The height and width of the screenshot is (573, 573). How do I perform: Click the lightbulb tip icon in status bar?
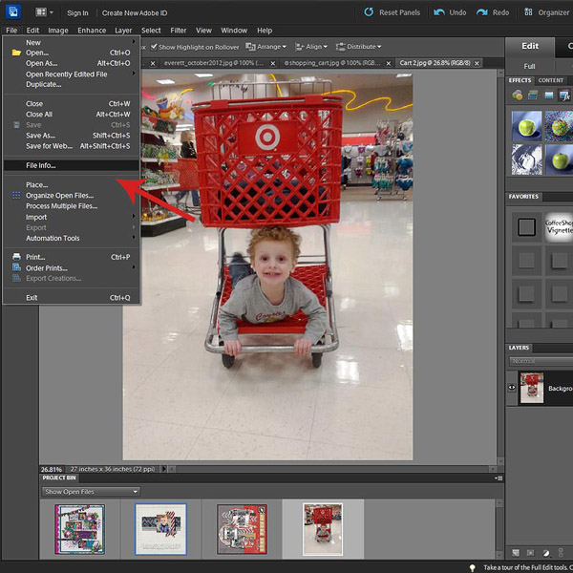[472, 567]
